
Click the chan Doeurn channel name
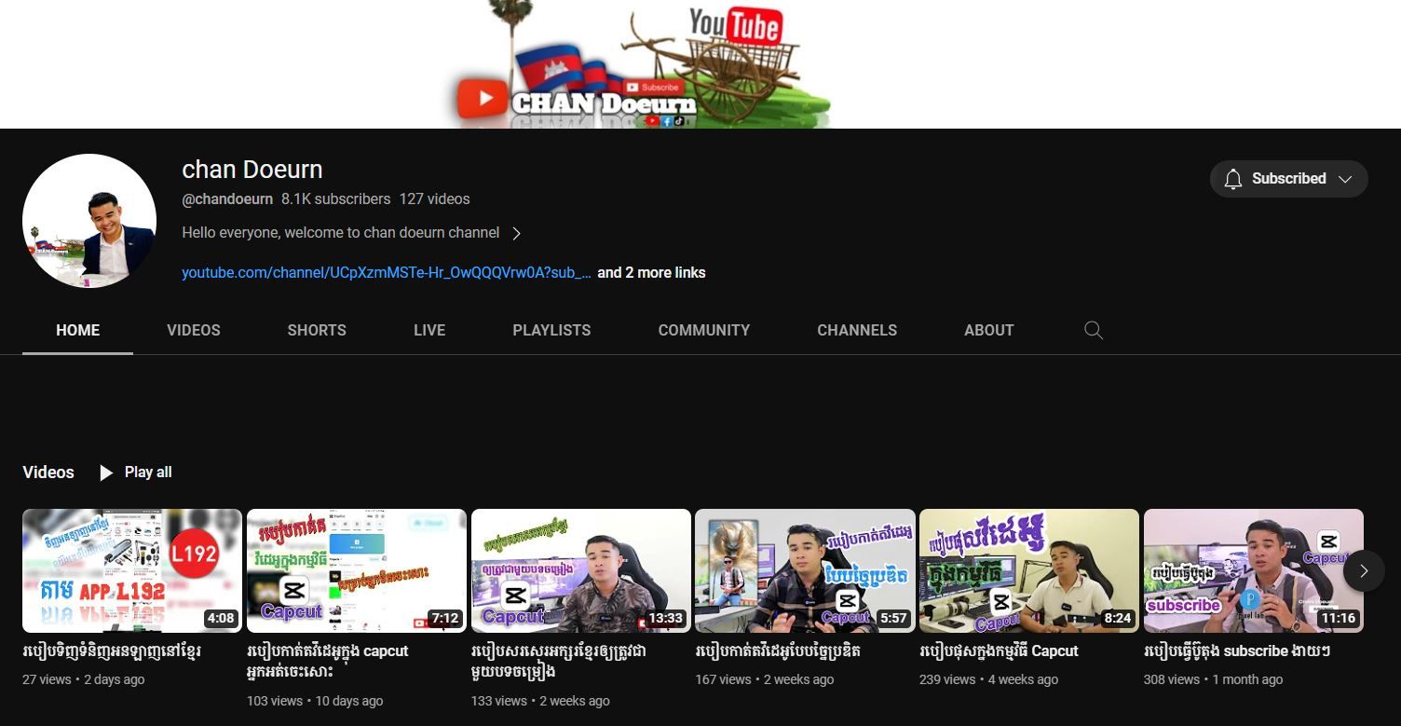[x=252, y=170]
